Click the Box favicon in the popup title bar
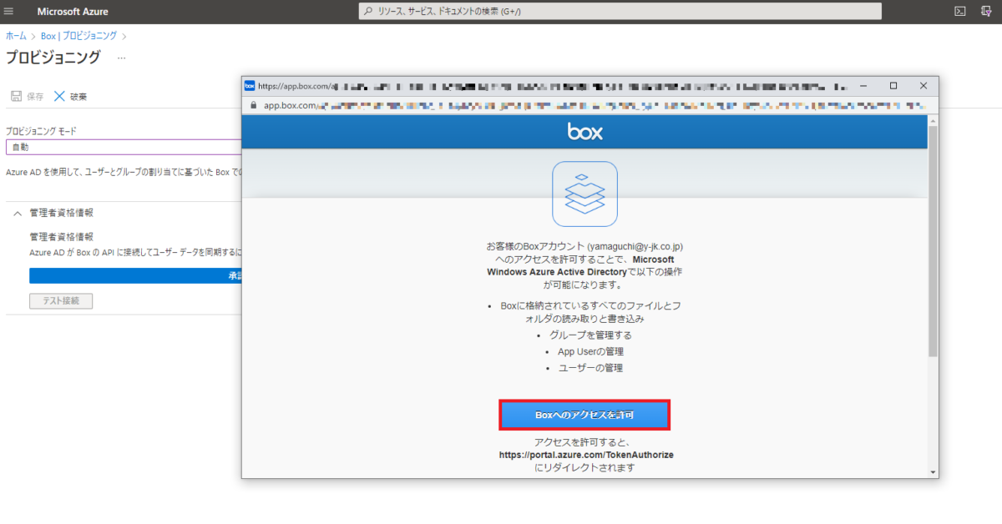 coord(249,85)
